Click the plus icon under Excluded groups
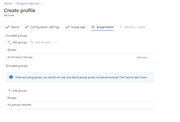 click(x=9, y=90)
